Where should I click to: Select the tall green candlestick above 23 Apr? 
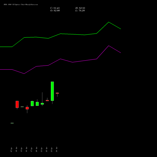point(52,91)
